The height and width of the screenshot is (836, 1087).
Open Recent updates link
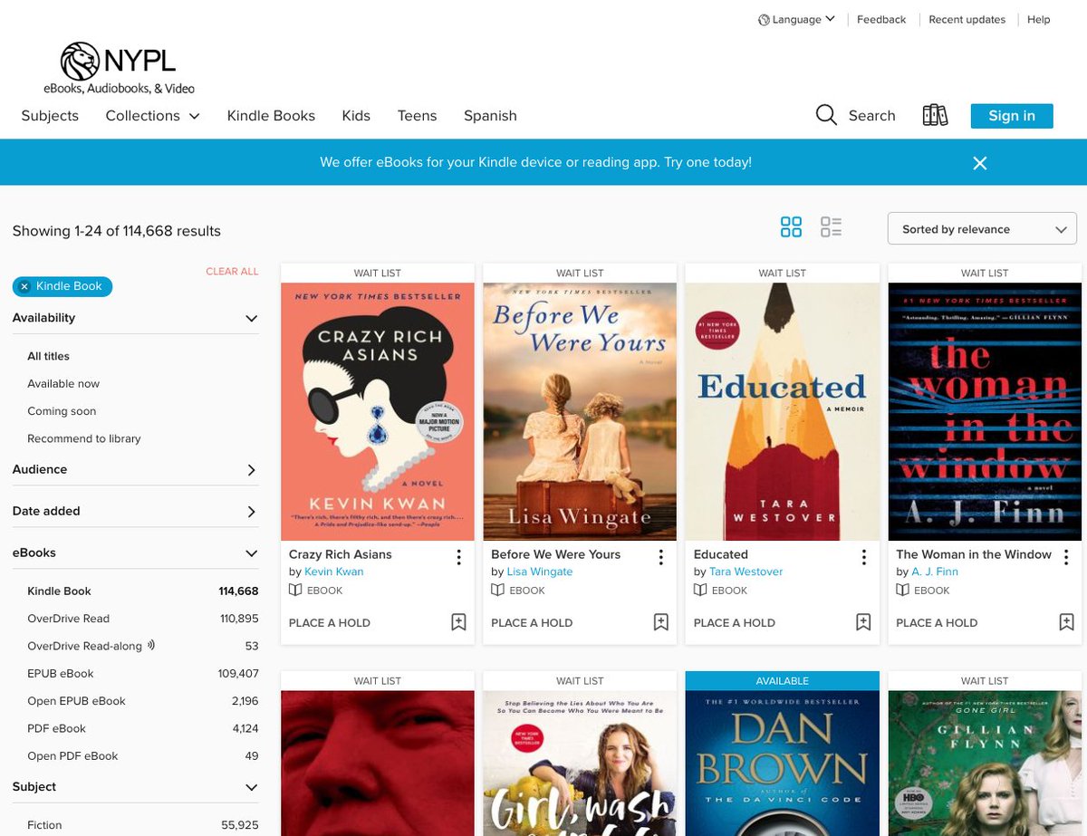click(x=967, y=20)
